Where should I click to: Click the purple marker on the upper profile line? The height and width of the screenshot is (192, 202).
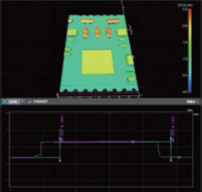click(133, 142)
